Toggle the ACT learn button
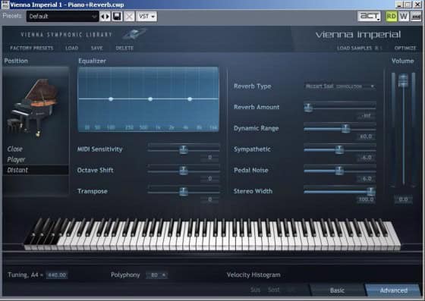 tap(369, 16)
